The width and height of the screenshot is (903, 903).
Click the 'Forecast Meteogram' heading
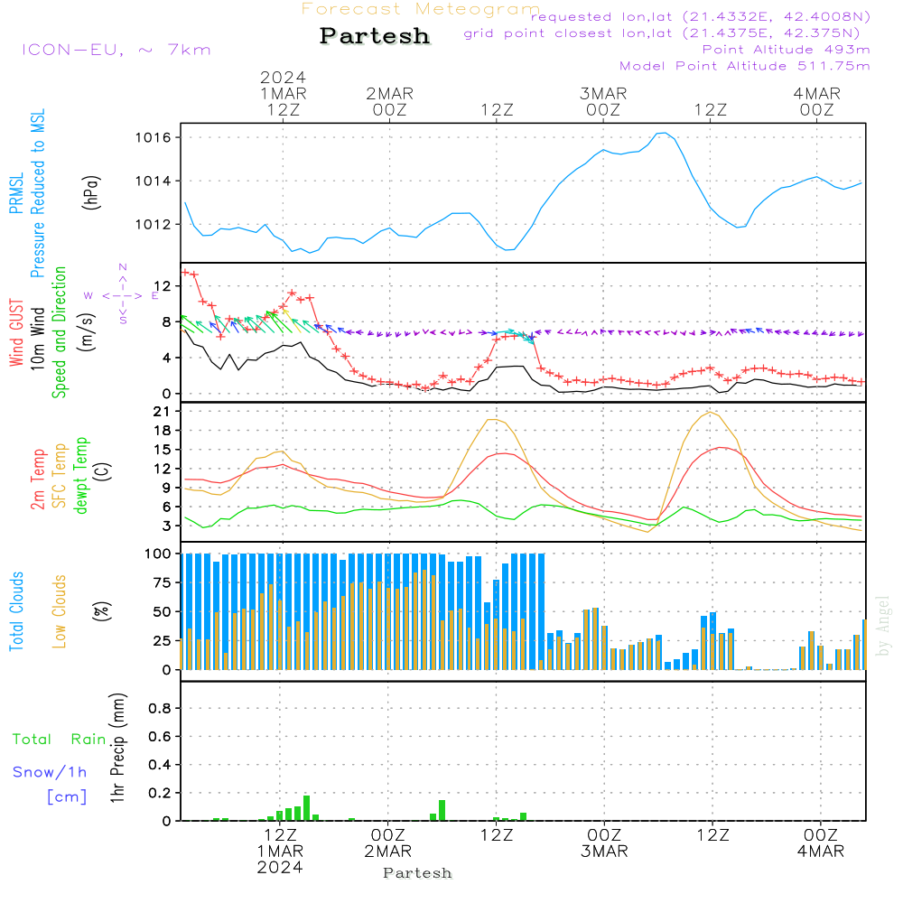click(421, 9)
